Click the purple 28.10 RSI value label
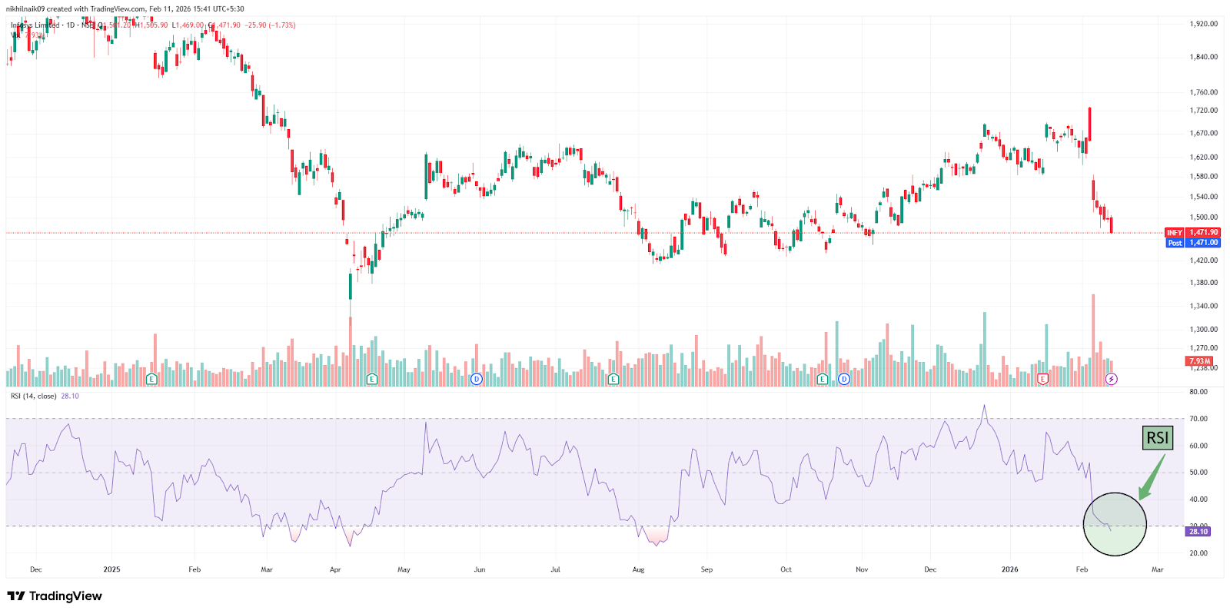This screenshot has width=1230, height=614. point(1198,532)
